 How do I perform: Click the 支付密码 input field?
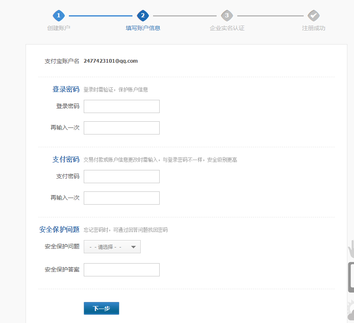click(121, 177)
